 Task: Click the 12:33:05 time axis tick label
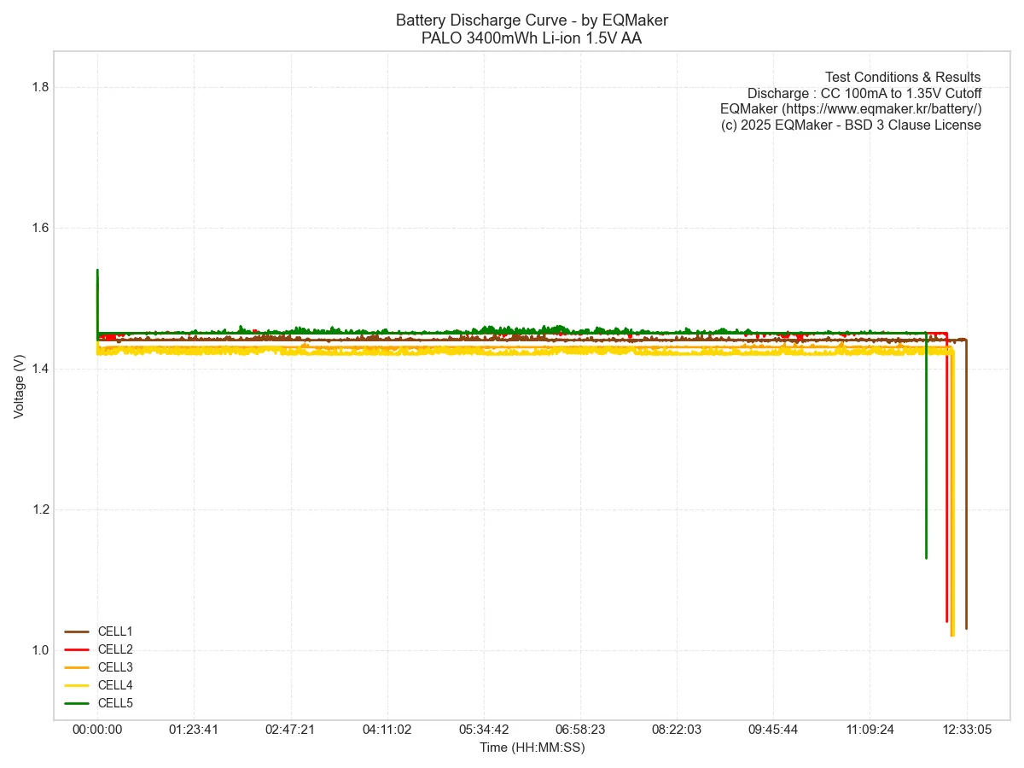click(x=967, y=730)
